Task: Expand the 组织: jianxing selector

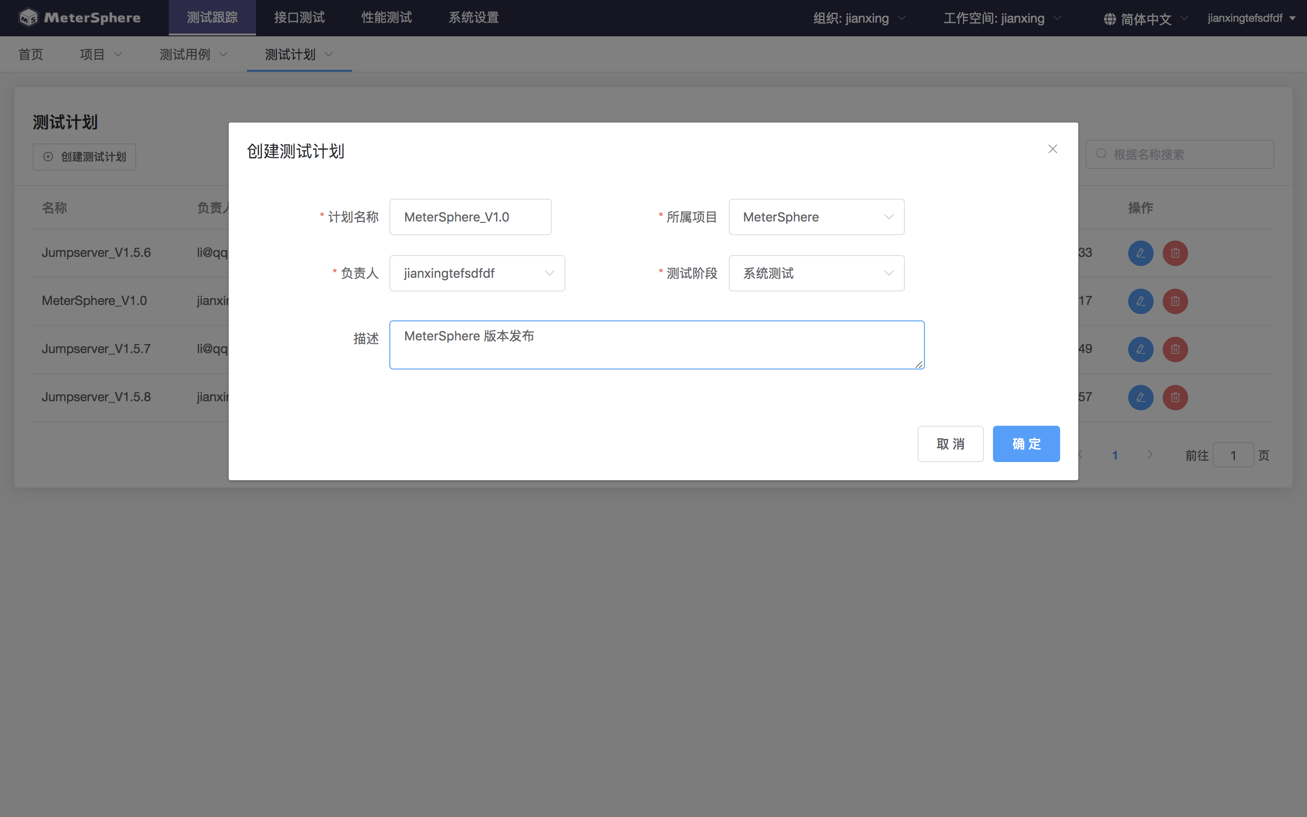Action: click(x=859, y=18)
